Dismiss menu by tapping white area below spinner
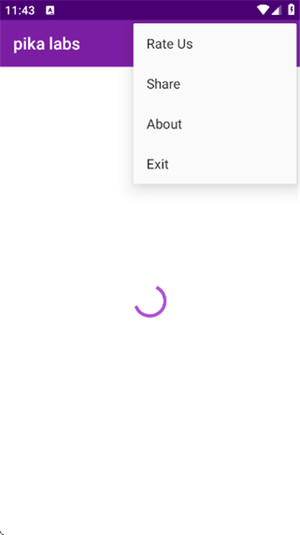This screenshot has height=535, width=300. [x=150, y=410]
